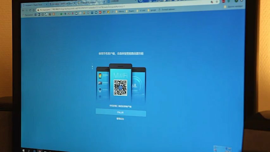Click the green bookmark icon on bookmarks bar

pyautogui.click(x=61, y=14)
